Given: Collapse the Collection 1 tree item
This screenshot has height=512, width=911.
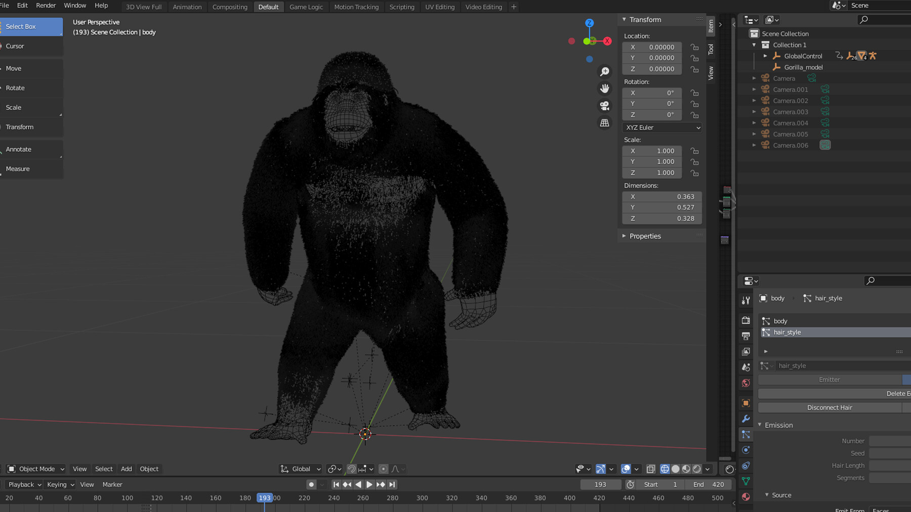Looking at the screenshot, I should (x=754, y=45).
